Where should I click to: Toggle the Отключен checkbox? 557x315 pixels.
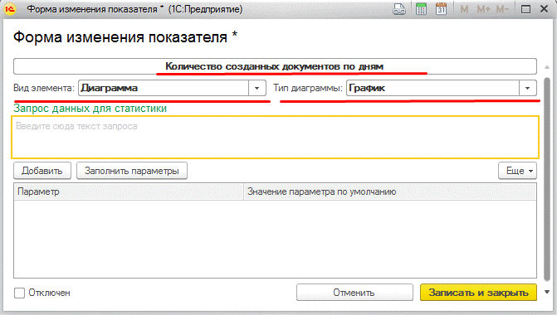[19, 293]
